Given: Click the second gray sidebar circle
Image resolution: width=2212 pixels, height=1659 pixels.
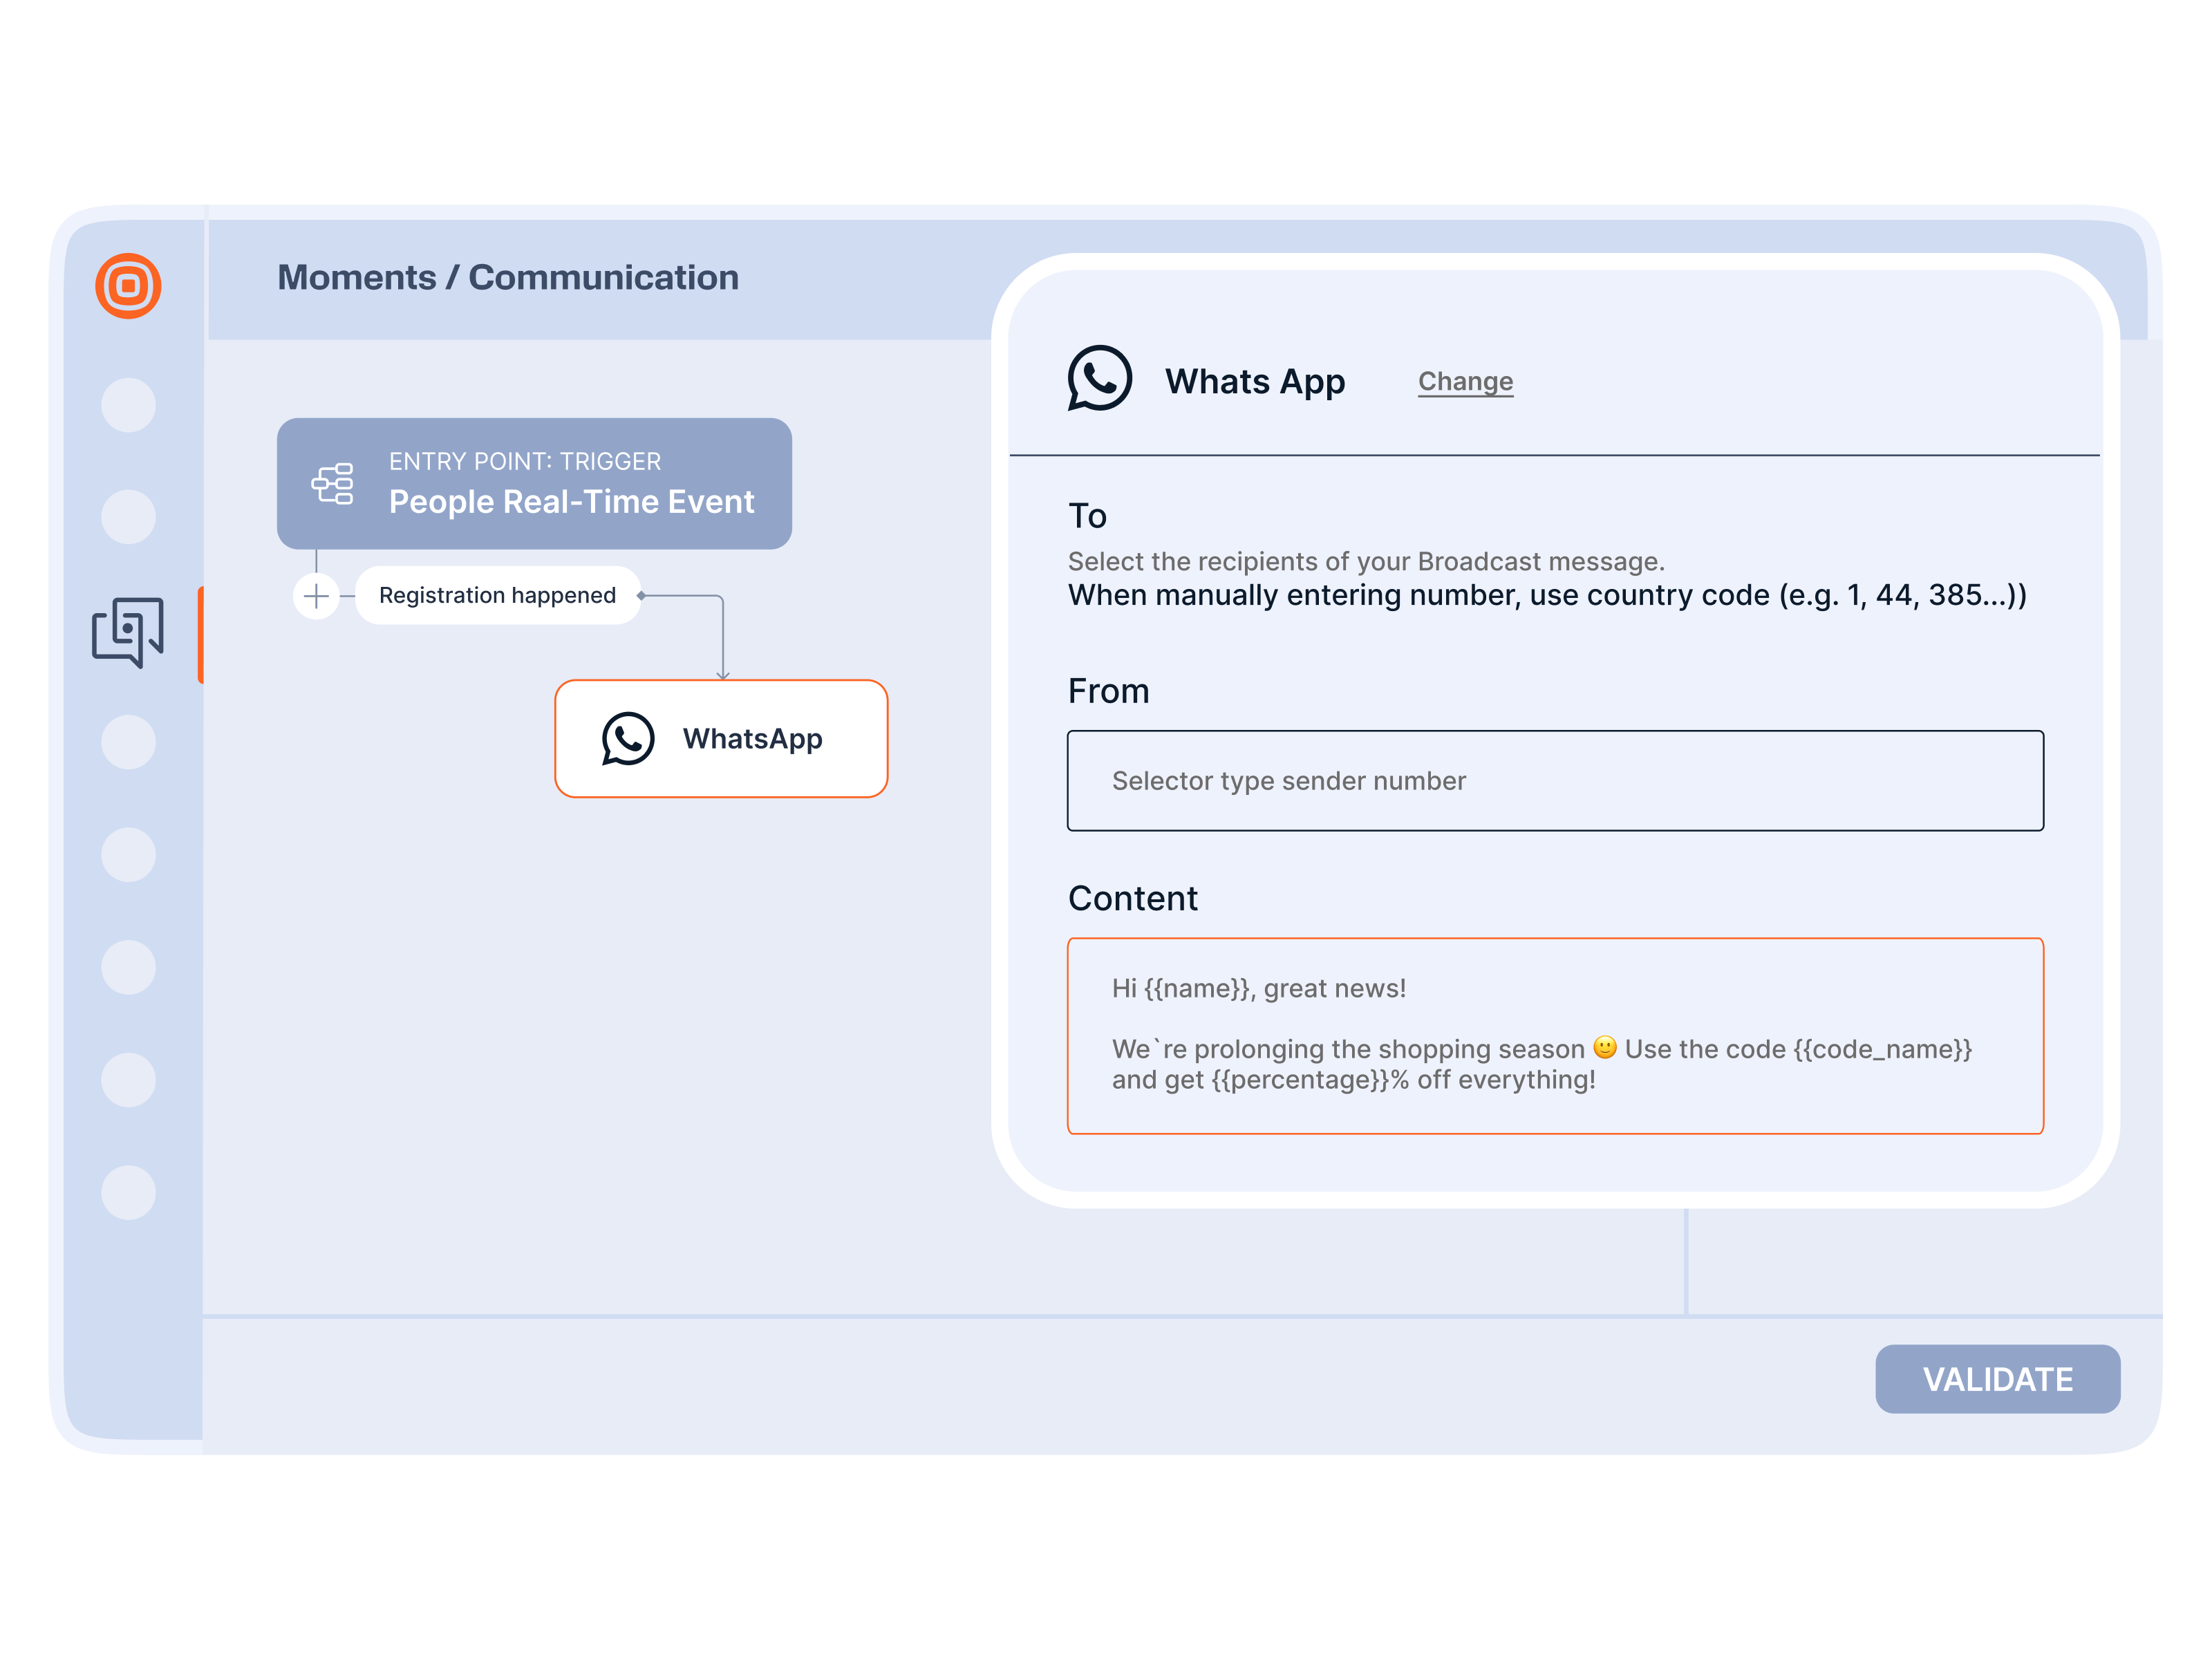Looking at the screenshot, I should click(128, 517).
